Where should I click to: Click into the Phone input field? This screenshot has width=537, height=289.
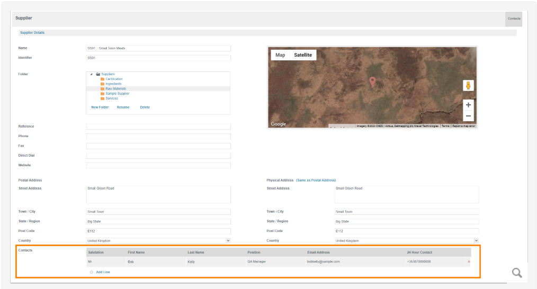158,137
